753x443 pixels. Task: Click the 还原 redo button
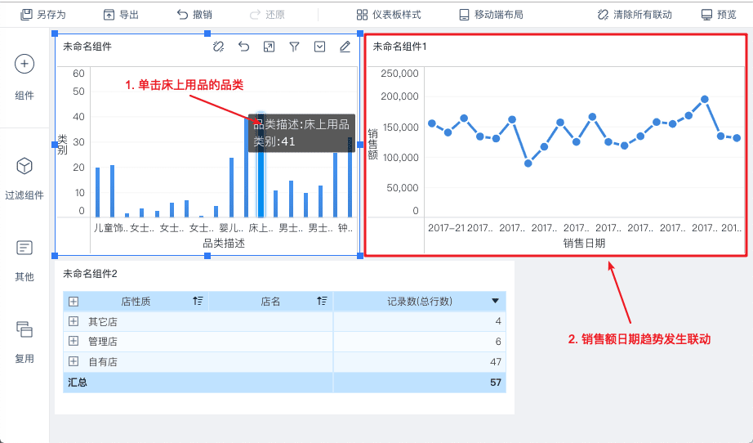(x=268, y=15)
